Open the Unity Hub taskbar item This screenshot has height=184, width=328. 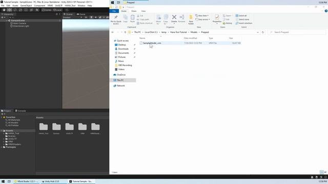(52, 181)
